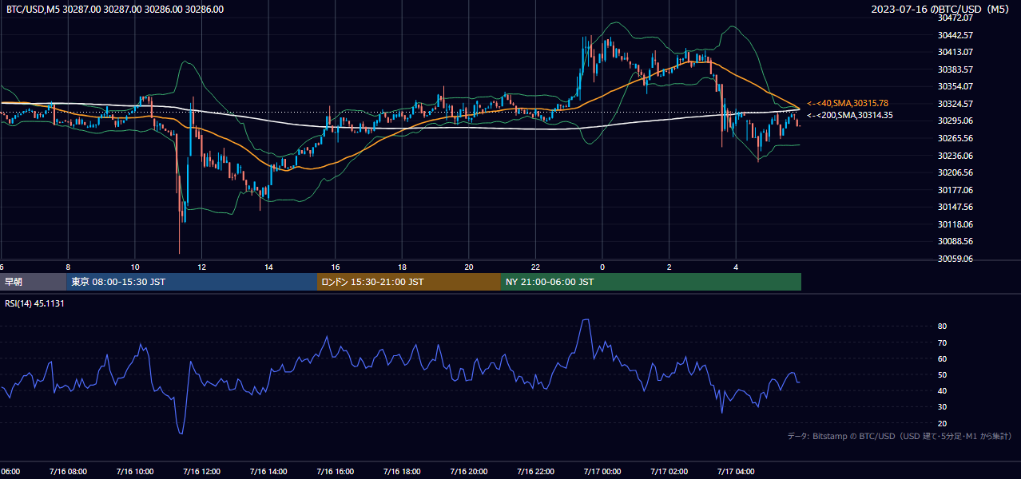Click hour tick 22 under the price chart

click(x=536, y=267)
